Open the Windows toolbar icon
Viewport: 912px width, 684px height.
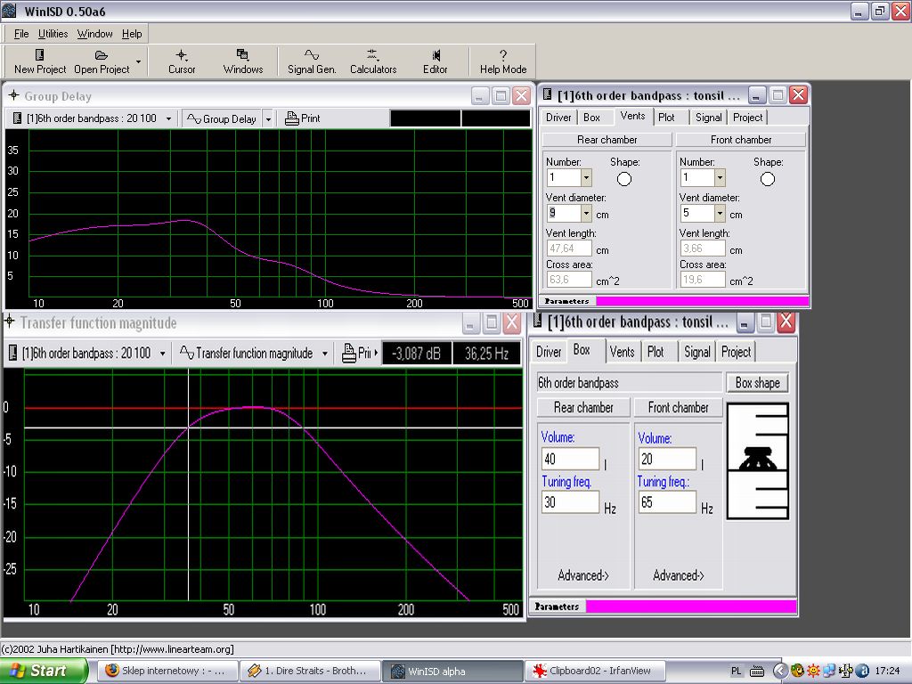pos(242,61)
